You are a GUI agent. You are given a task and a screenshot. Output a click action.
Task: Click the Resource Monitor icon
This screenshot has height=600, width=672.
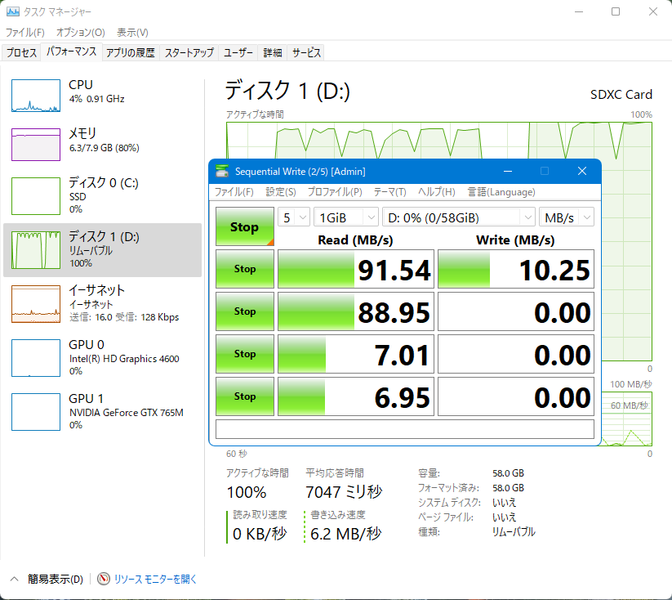[103, 579]
